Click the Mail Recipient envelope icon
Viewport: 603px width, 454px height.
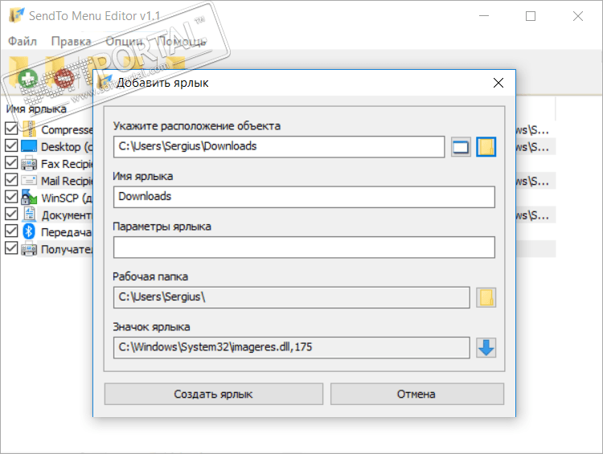click(29, 180)
